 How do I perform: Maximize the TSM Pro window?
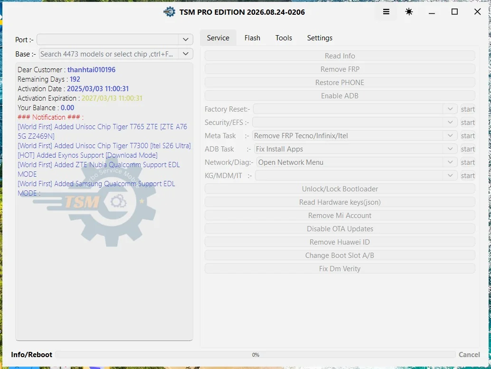click(454, 12)
